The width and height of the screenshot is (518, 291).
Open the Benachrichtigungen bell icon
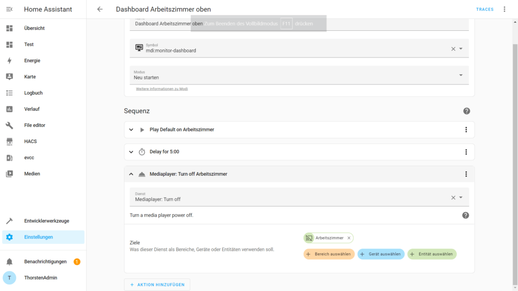(x=9, y=262)
